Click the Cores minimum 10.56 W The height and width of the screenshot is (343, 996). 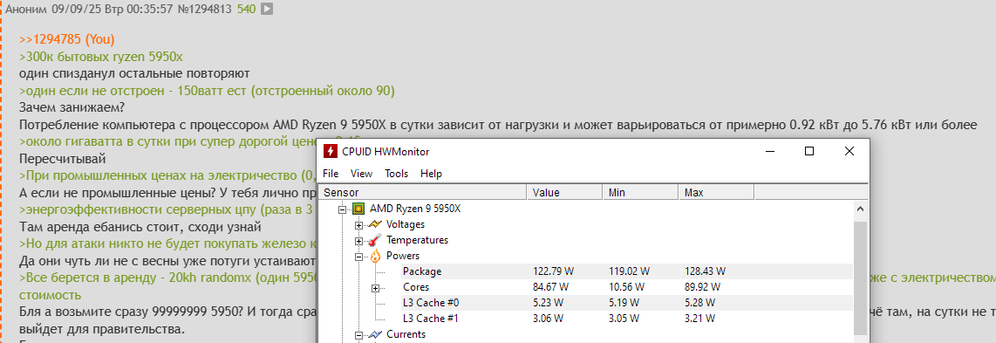pos(626,287)
